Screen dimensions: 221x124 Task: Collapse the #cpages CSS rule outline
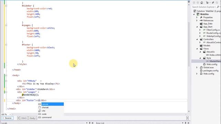[x=6, y=25]
